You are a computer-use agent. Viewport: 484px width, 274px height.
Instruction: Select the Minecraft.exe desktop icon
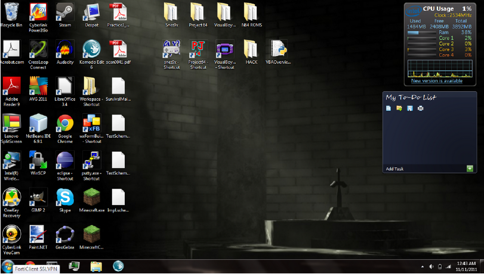pyautogui.click(x=91, y=197)
